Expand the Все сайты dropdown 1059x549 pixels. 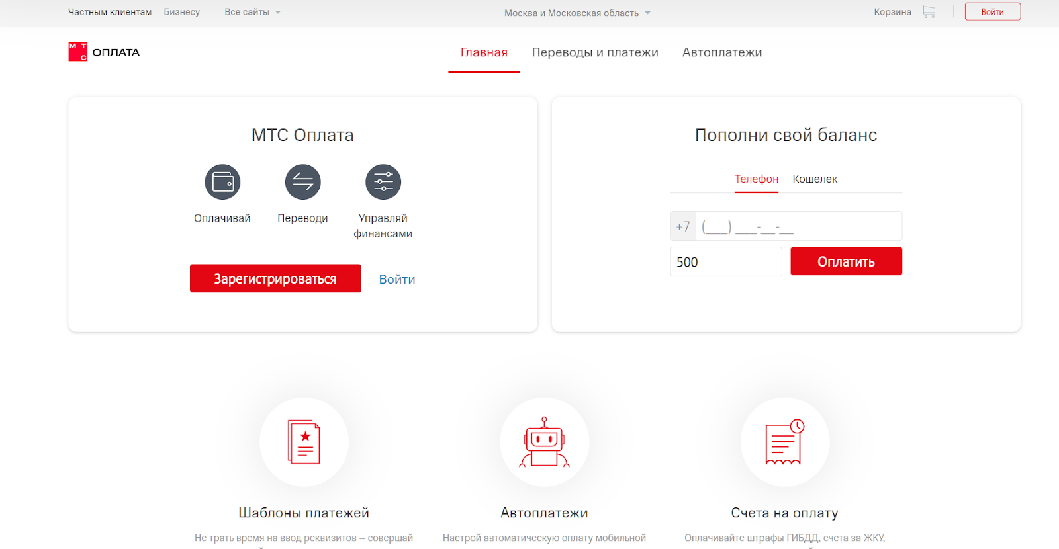coord(252,12)
